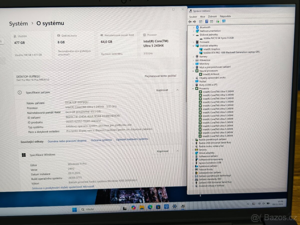Image resolution: width=300 pixels, height=225 pixels.
Task: Select the Intel(R) AI Boost device
Action: (211, 74)
